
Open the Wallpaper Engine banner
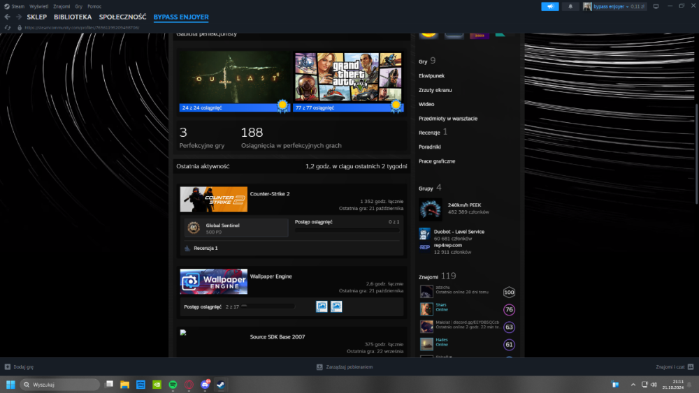click(x=213, y=282)
